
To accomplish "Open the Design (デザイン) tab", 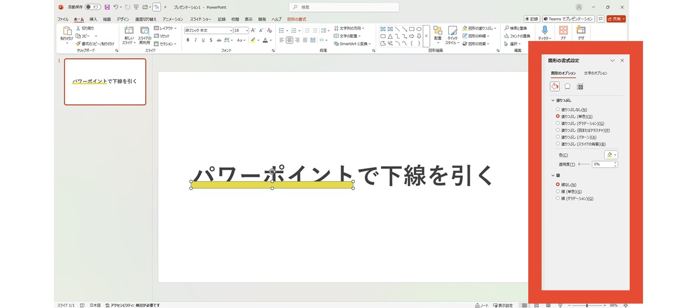I will coord(123,19).
